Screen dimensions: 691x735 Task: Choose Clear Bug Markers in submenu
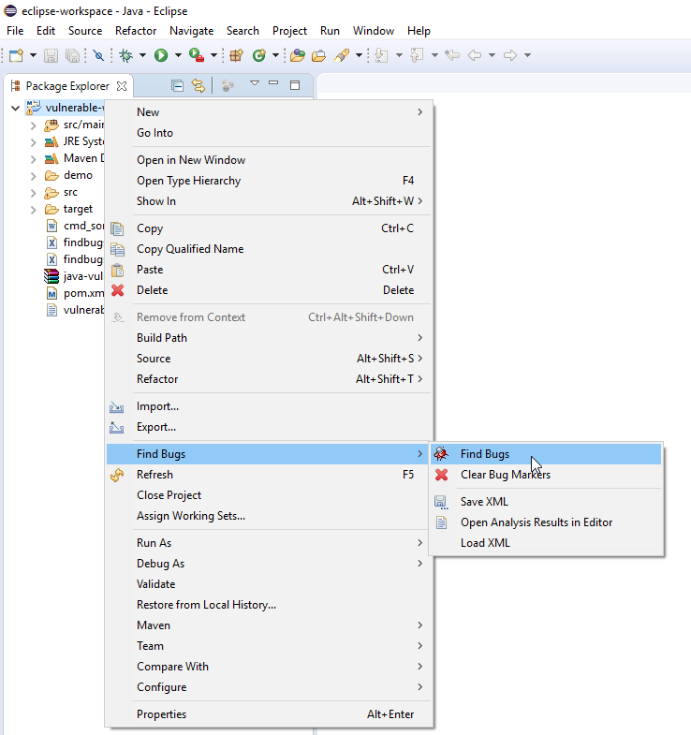pos(546,475)
